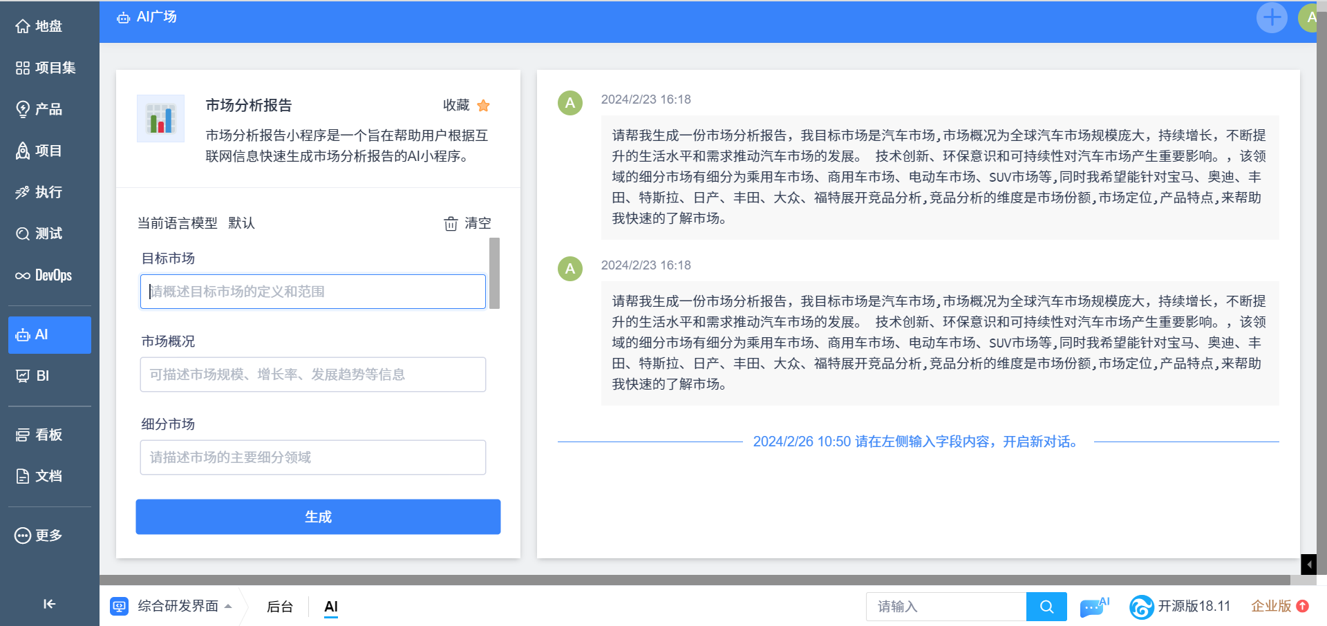Click the DevOps infinity icon
Viewport: 1327px width, 626px height.
(x=23, y=276)
